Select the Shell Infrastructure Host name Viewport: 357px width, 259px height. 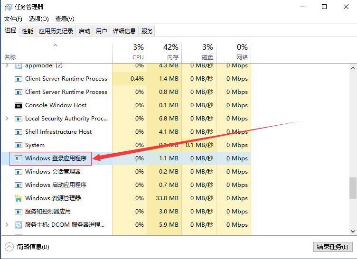pyautogui.click(x=58, y=132)
